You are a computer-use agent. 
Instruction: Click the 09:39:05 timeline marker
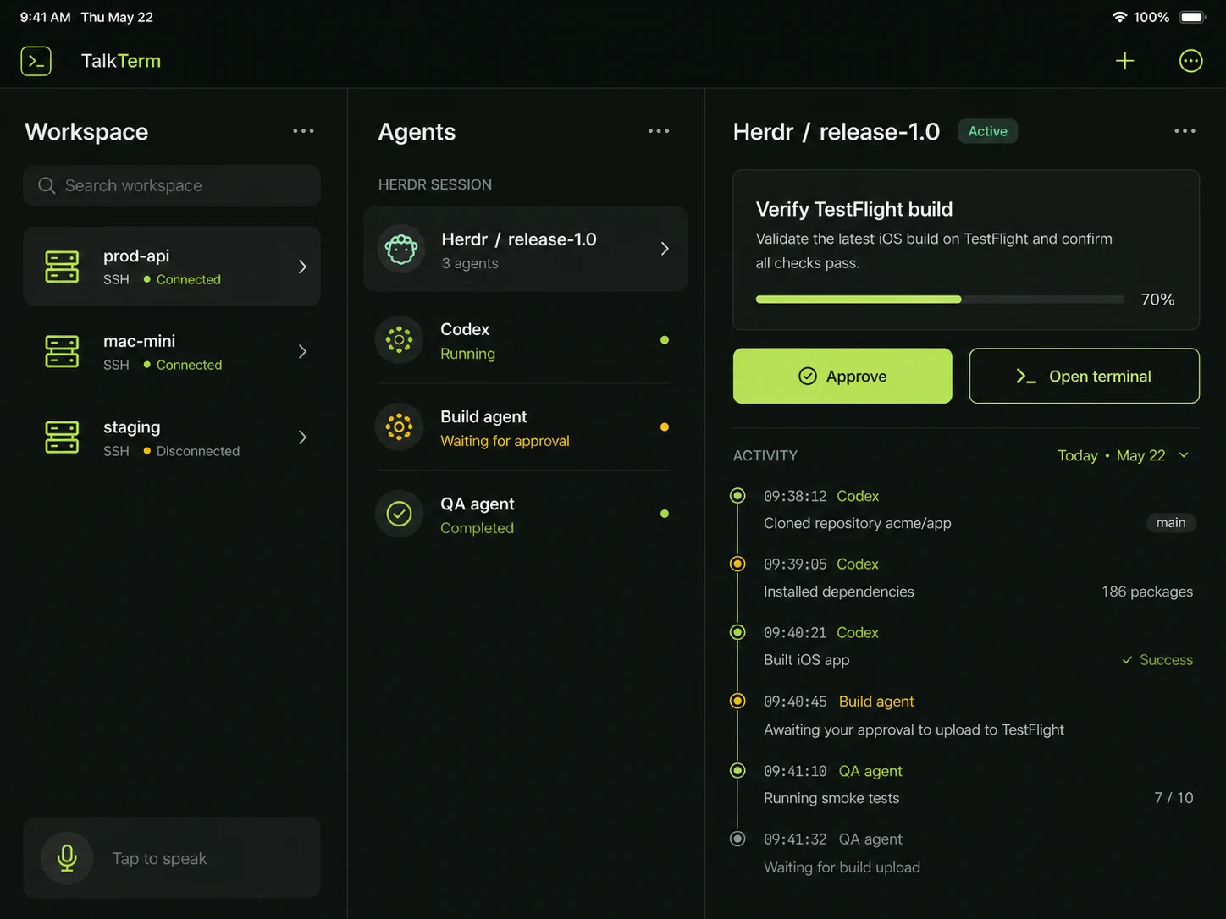[x=737, y=564]
